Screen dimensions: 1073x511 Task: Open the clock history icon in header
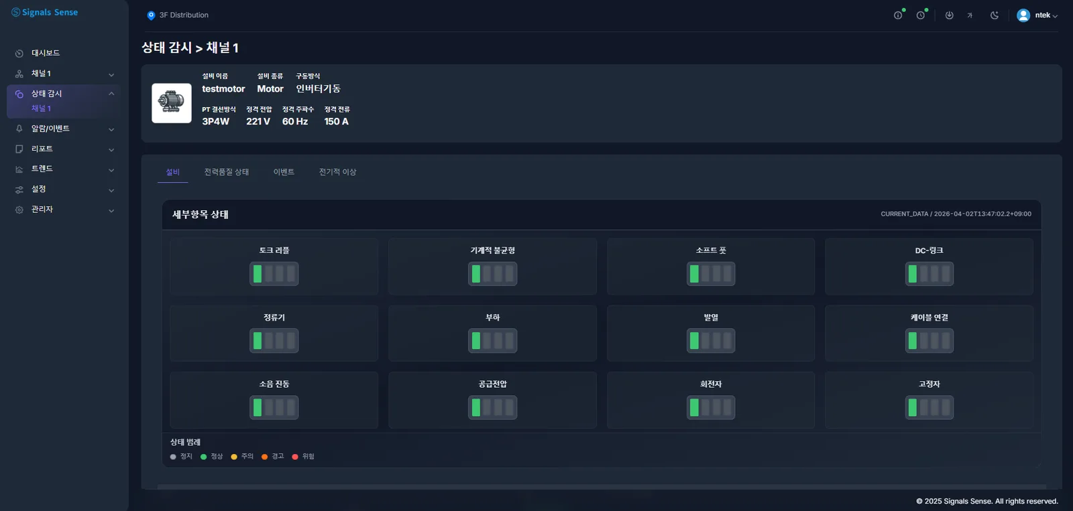[x=921, y=15]
